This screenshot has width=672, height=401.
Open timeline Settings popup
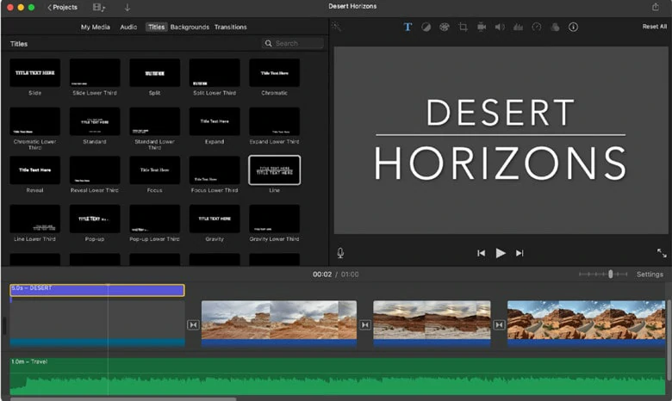pyautogui.click(x=650, y=275)
